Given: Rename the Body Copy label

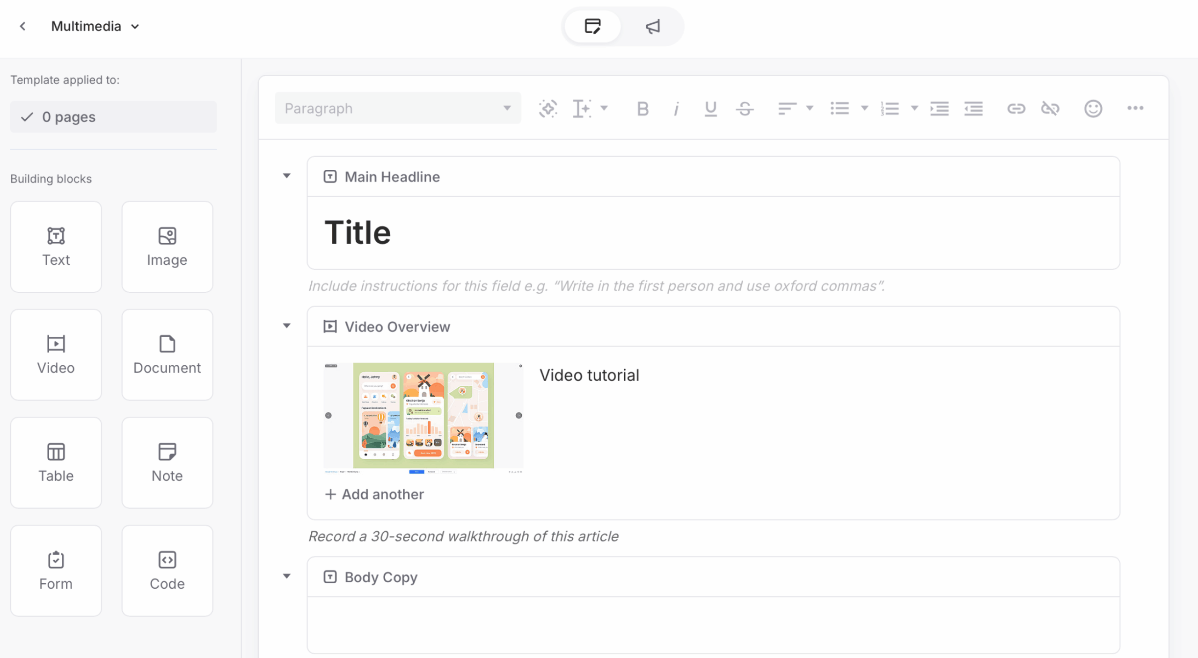Looking at the screenshot, I should coord(381,577).
